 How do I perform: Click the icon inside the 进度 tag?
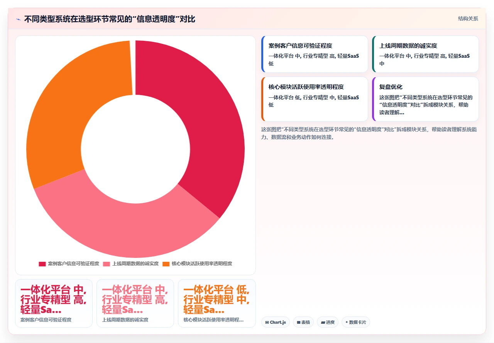(323, 323)
